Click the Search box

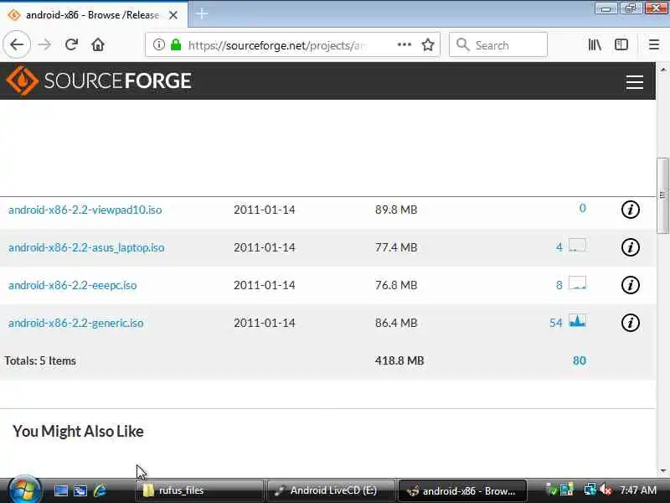[x=498, y=44]
